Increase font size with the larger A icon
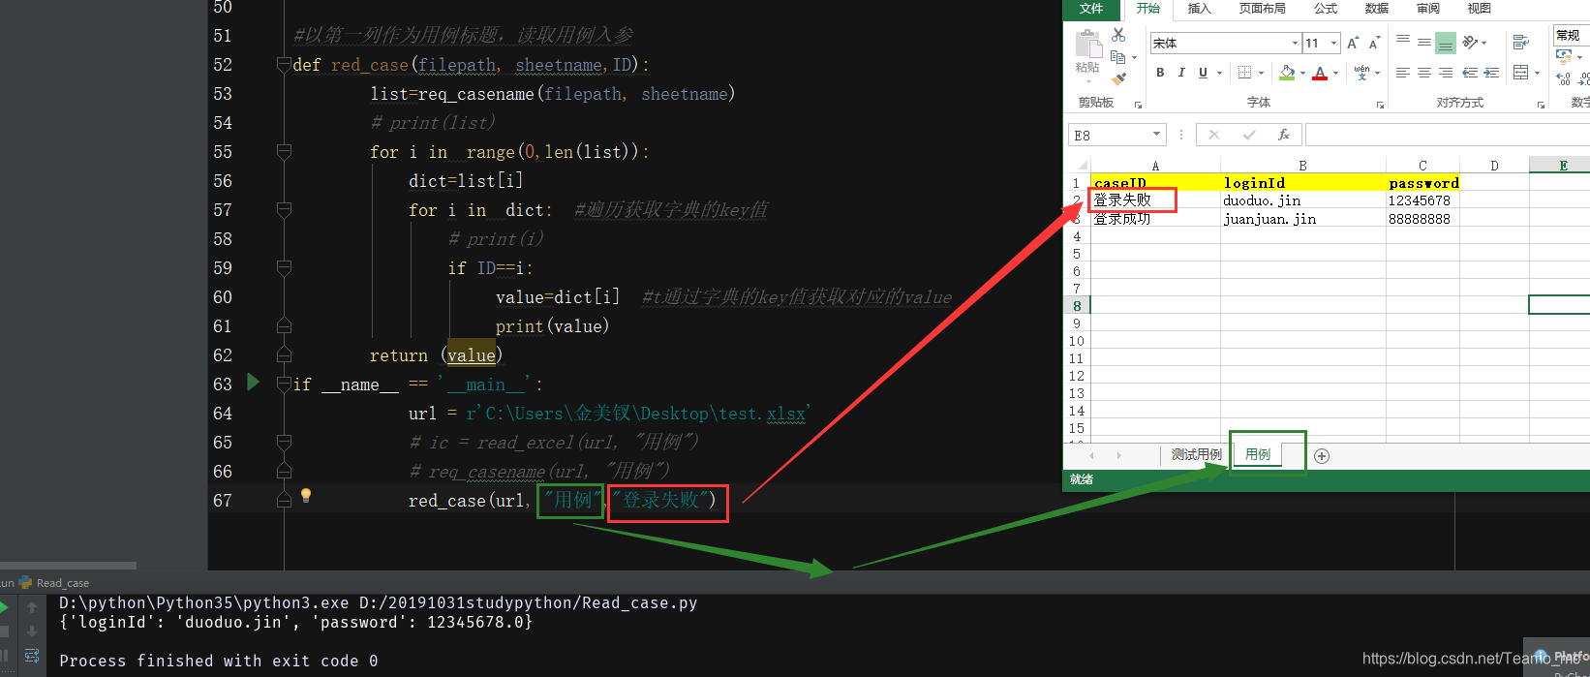 (x=1353, y=43)
